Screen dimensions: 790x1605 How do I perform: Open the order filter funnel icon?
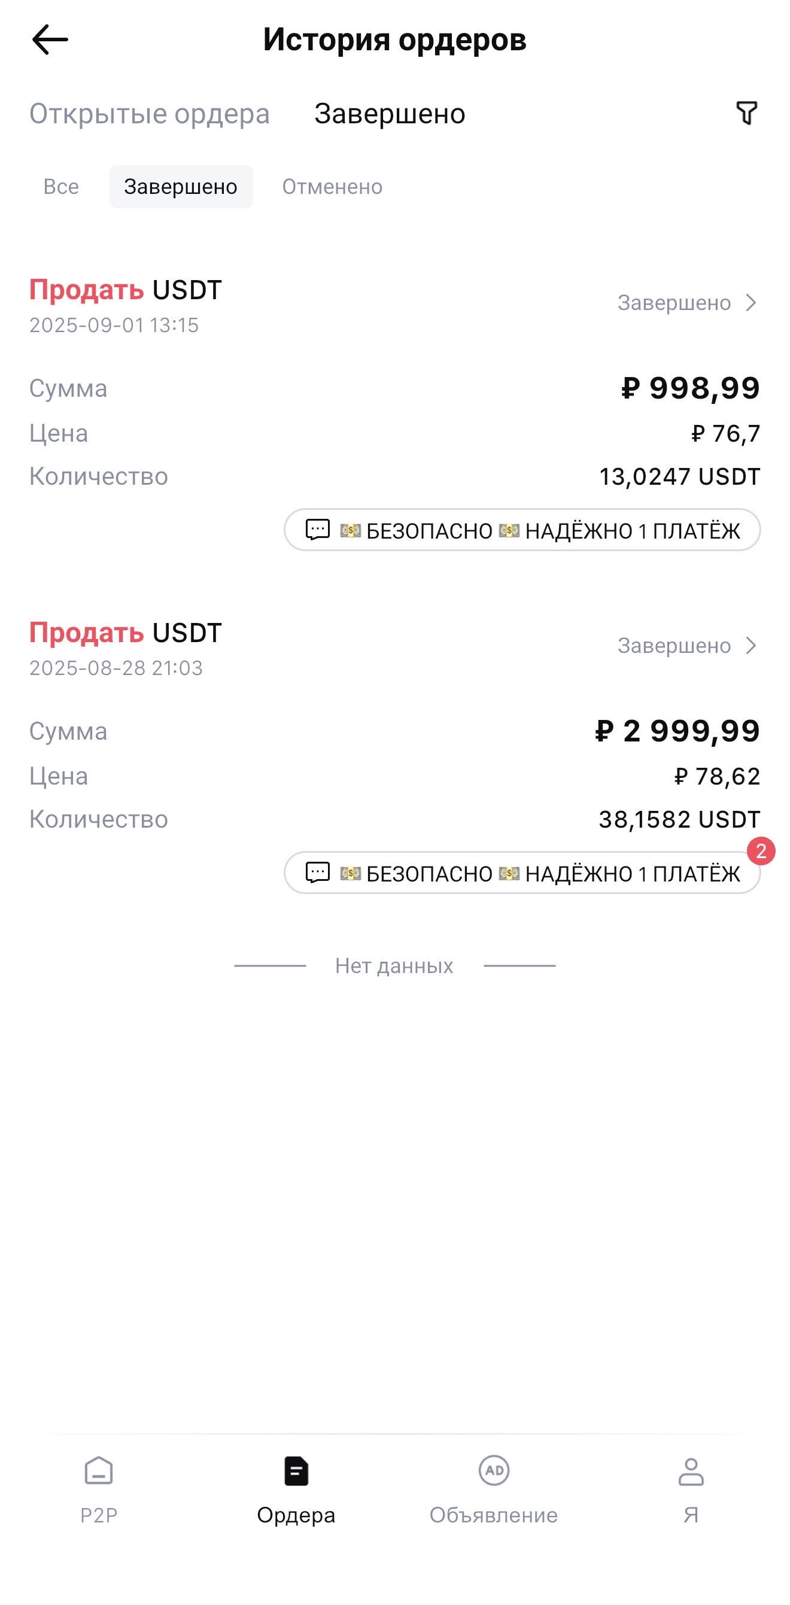point(746,113)
